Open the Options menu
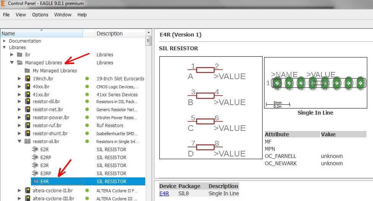The image size is (373, 201). click(40, 15)
